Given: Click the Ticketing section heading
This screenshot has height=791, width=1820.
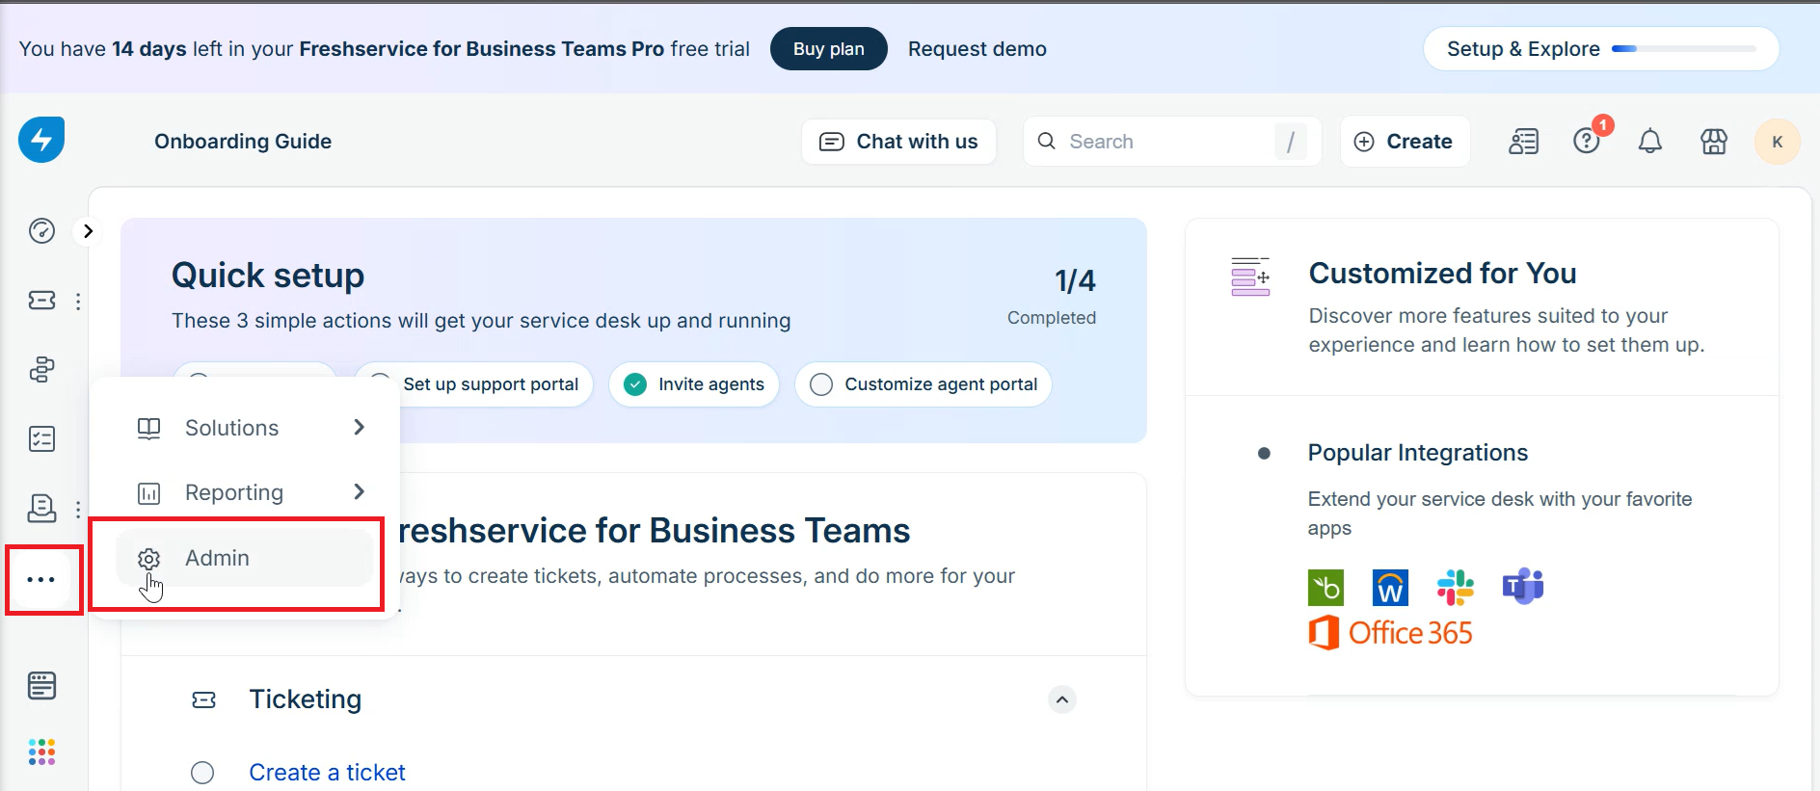Looking at the screenshot, I should [x=306, y=699].
